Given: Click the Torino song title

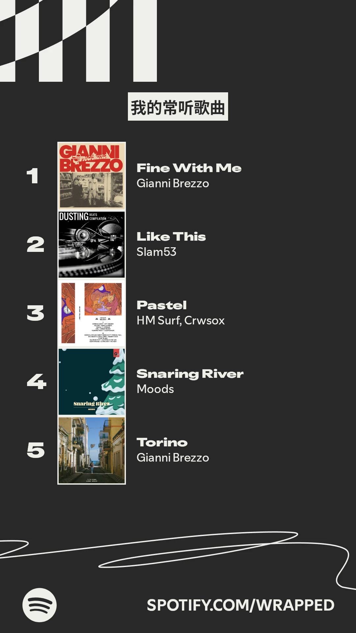Looking at the screenshot, I should point(162,442).
